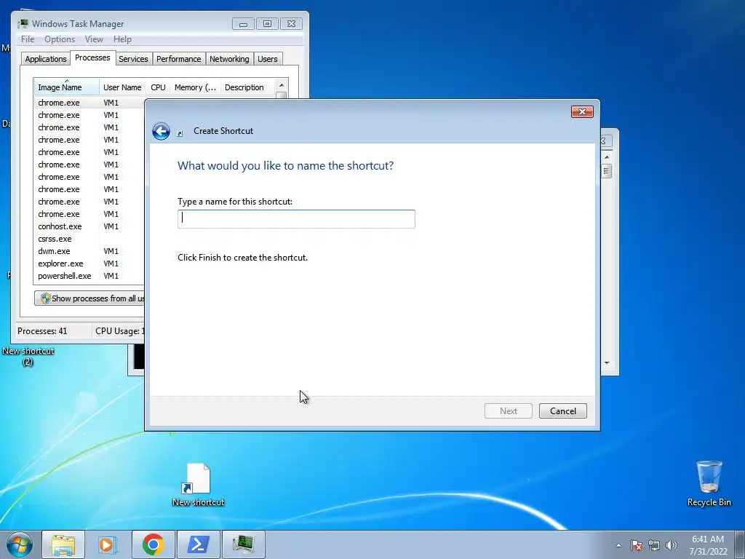Open the File menu in Task Manager
The height and width of the screenshot is (559, 745).
coord(28,39)
